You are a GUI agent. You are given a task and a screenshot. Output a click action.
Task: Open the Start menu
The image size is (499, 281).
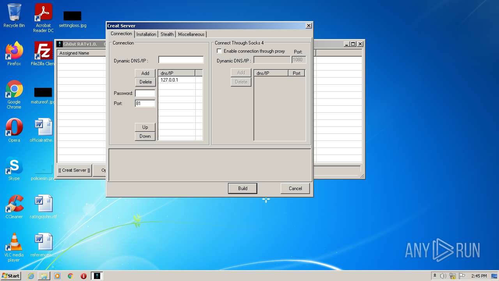click(11, 276)
